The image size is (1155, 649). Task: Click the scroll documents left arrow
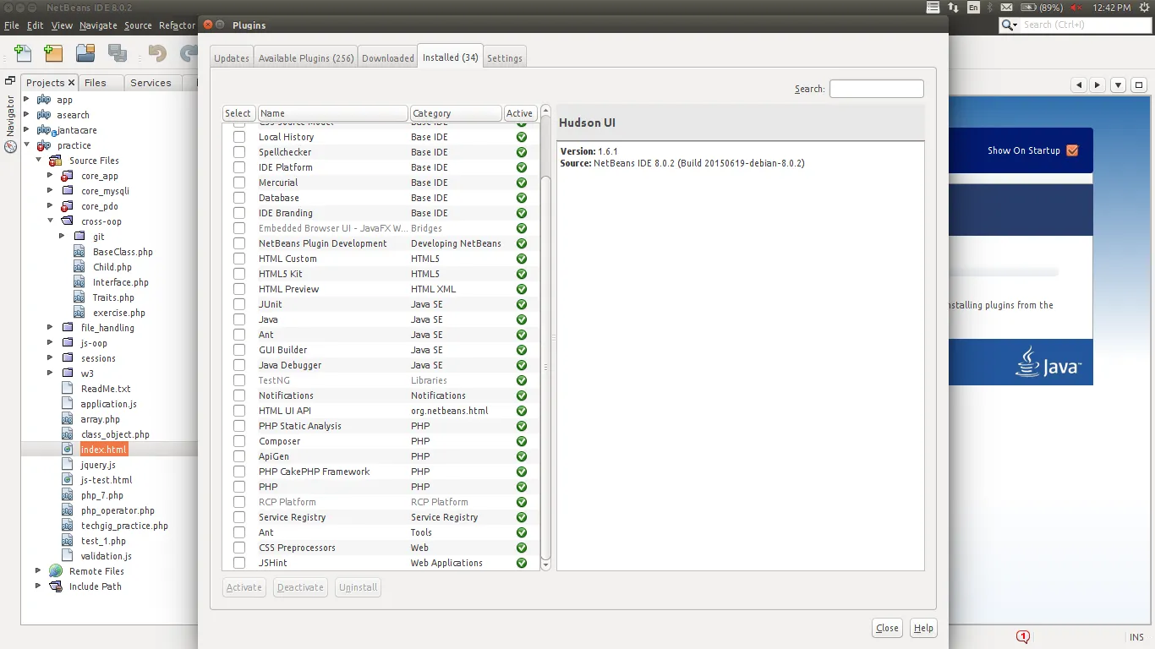pos(1078,85)
